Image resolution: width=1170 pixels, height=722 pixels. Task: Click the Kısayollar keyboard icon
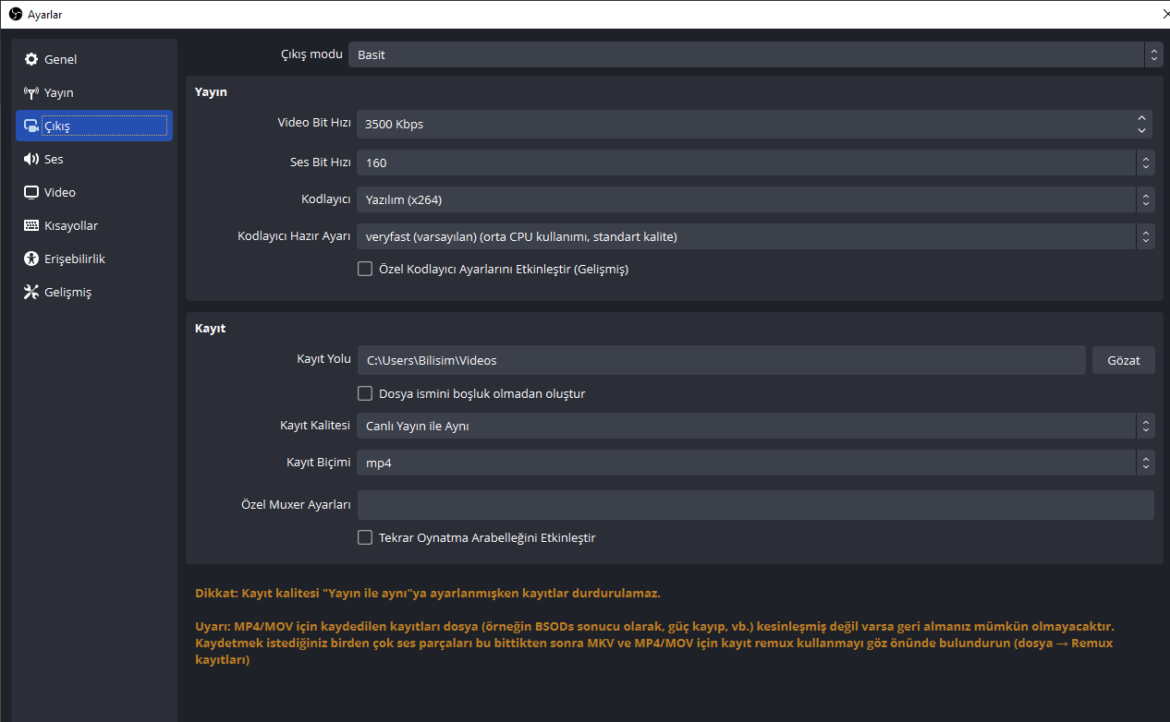[x=31, y=225]
